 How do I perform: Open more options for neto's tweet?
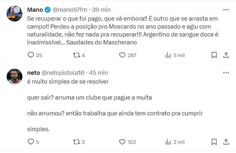coord(226,73)
